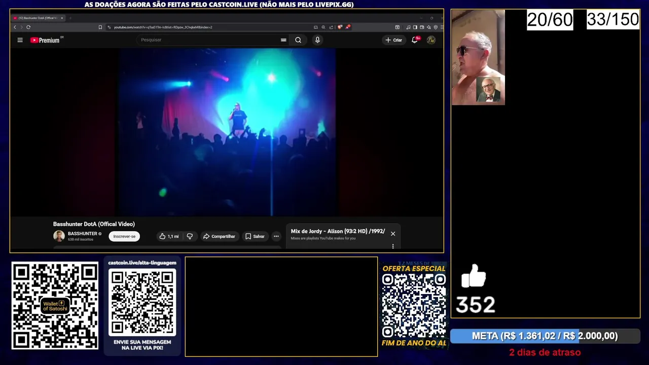Image resolution: width=649 pixels, height=365 pixels.
Task: Share the video via Compartilhar
Action: 219,236
